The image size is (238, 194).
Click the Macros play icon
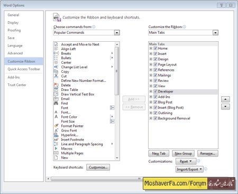[x=56, y=149]
